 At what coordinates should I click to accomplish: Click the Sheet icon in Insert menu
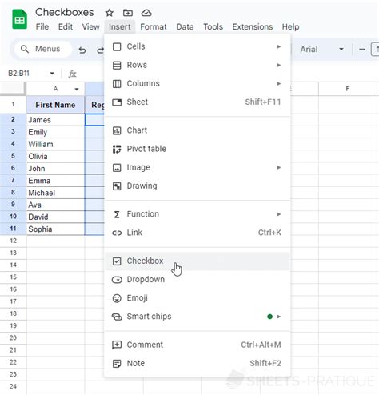point(117,102)
